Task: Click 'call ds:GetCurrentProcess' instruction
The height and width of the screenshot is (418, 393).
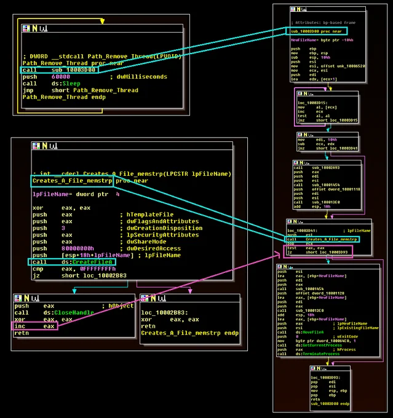Action: click(309, 345)
